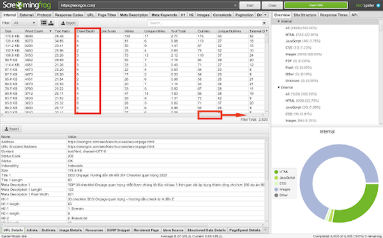Click the upper Export button
Viewport: 383px width, 238px height.
[x=68, y=23]
